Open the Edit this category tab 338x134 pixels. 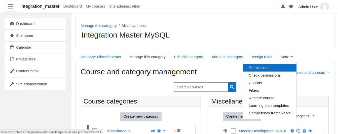point(189,57)
